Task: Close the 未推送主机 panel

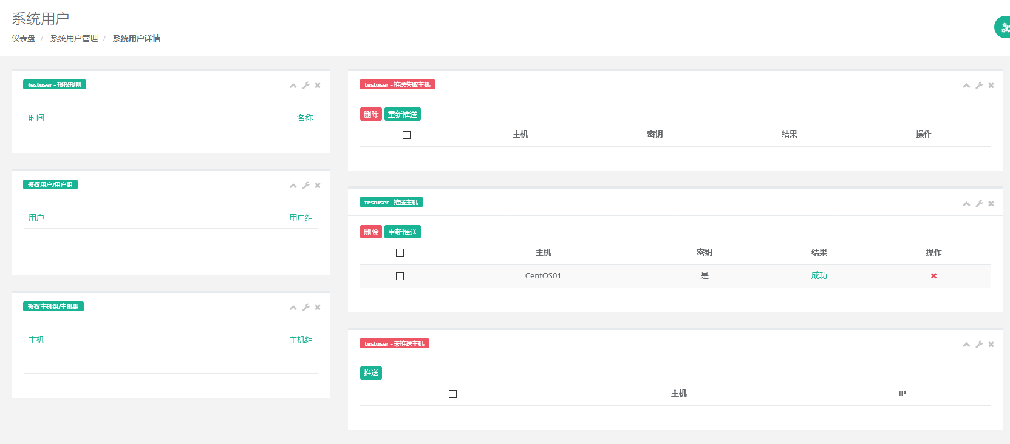Action: [x=991, y=345]
